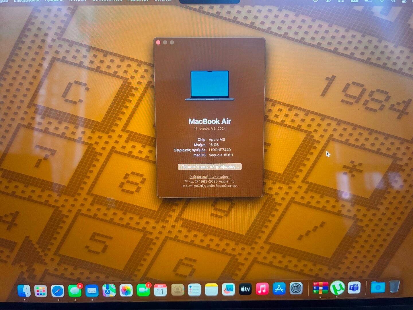Open the Mail app in the Dock

(92, 291)
